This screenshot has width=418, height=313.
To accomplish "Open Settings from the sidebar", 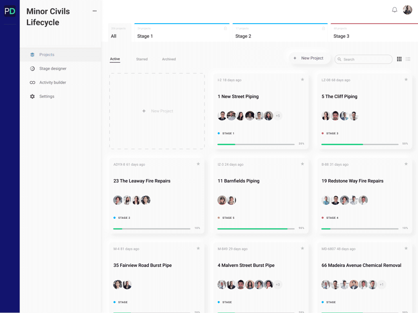I will tap(47, 96).
